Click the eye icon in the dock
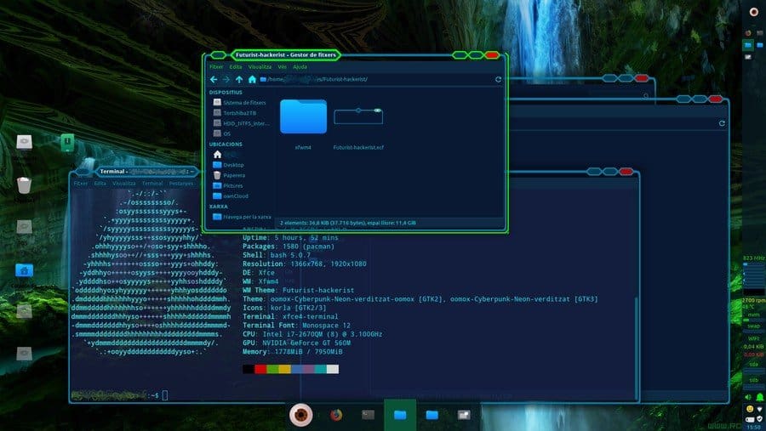The image size is (766, 431). click(x=300, y=415)
